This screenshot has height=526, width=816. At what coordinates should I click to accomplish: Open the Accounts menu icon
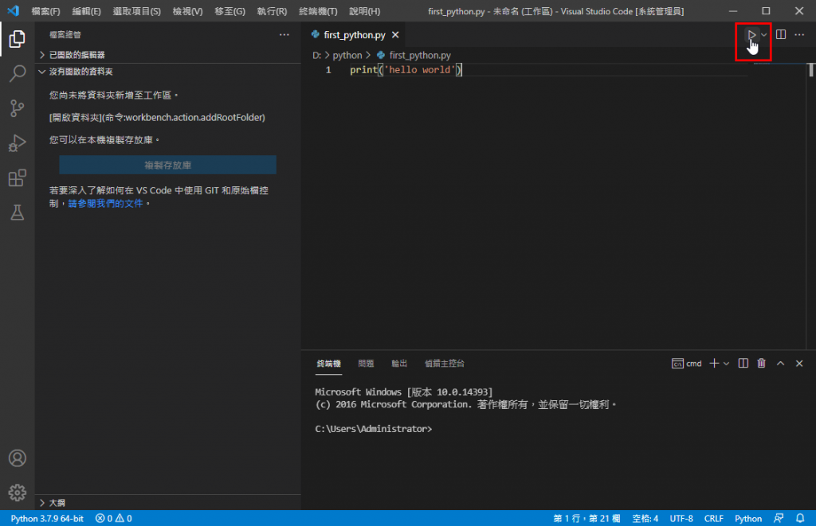click(18, 458)
